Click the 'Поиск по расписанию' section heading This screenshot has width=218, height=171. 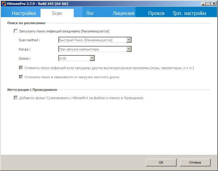[x=26, y=23]
